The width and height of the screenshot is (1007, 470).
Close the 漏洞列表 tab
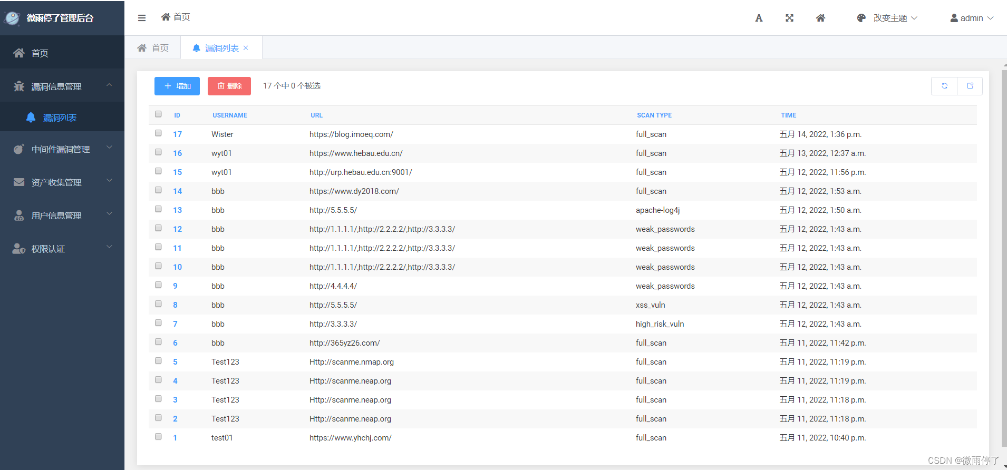tap(246, 48)
